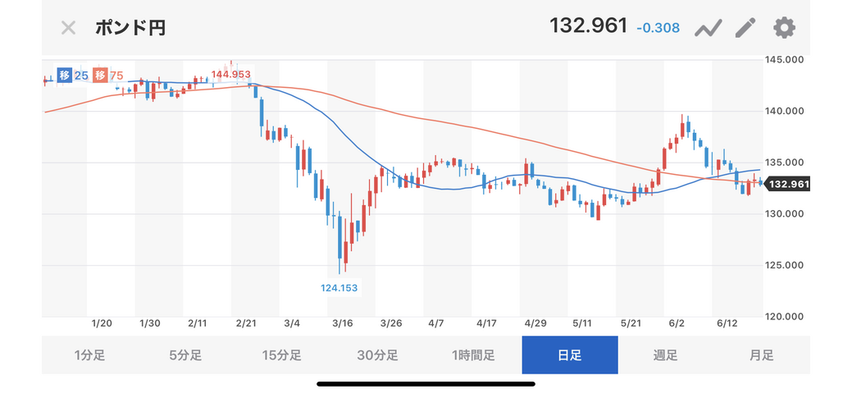Viewport: 852px width, 394px height.
Task: Switch to the 週足 weekly chart
Action: (x=665, y=355)
